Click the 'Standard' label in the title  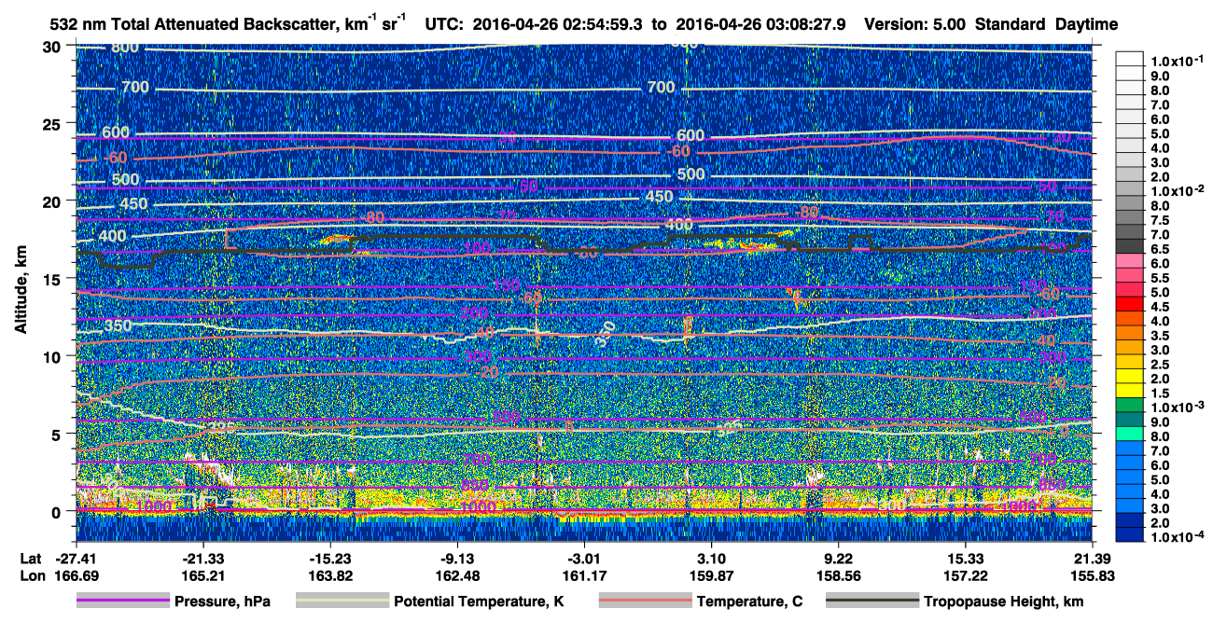pos(1011,24)
